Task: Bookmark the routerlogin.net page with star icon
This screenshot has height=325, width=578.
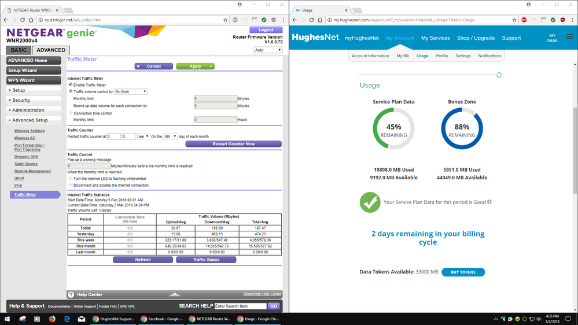Action: pos(226,20)
